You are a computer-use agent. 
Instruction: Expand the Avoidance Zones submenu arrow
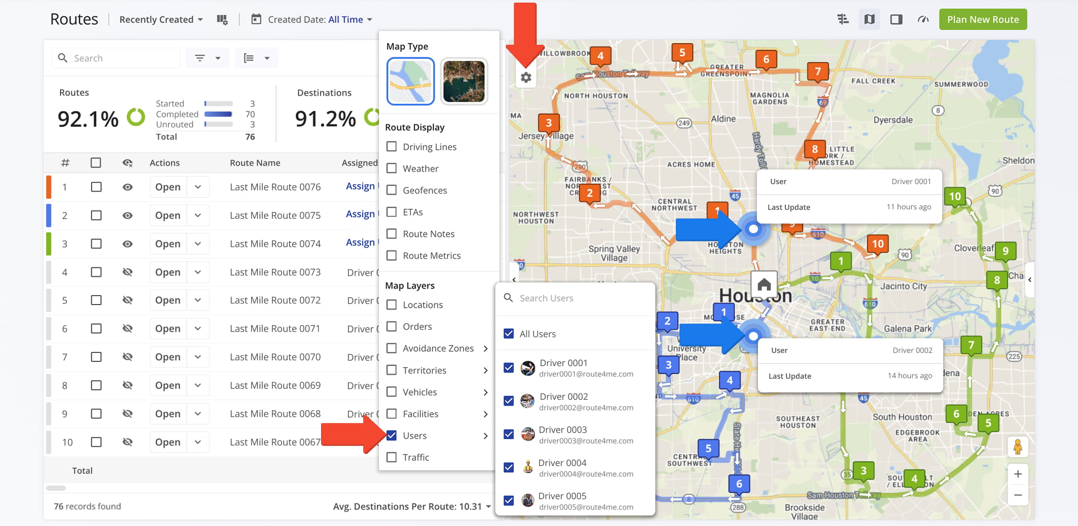coord(485,349)
